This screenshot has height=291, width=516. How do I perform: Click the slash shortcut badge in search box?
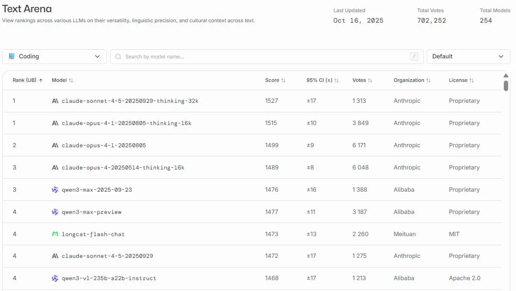point(414,57)
